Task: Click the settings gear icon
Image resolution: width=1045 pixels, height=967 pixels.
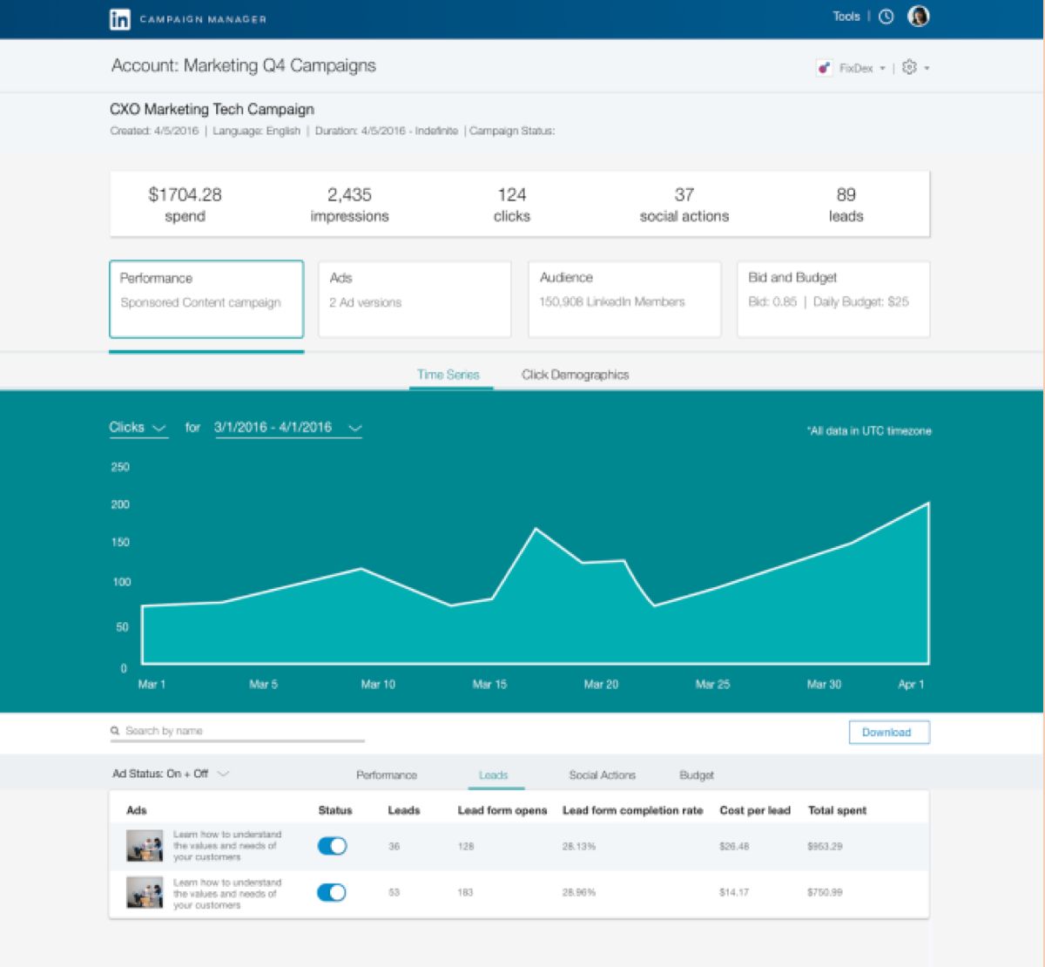Action: pos(909,67)
